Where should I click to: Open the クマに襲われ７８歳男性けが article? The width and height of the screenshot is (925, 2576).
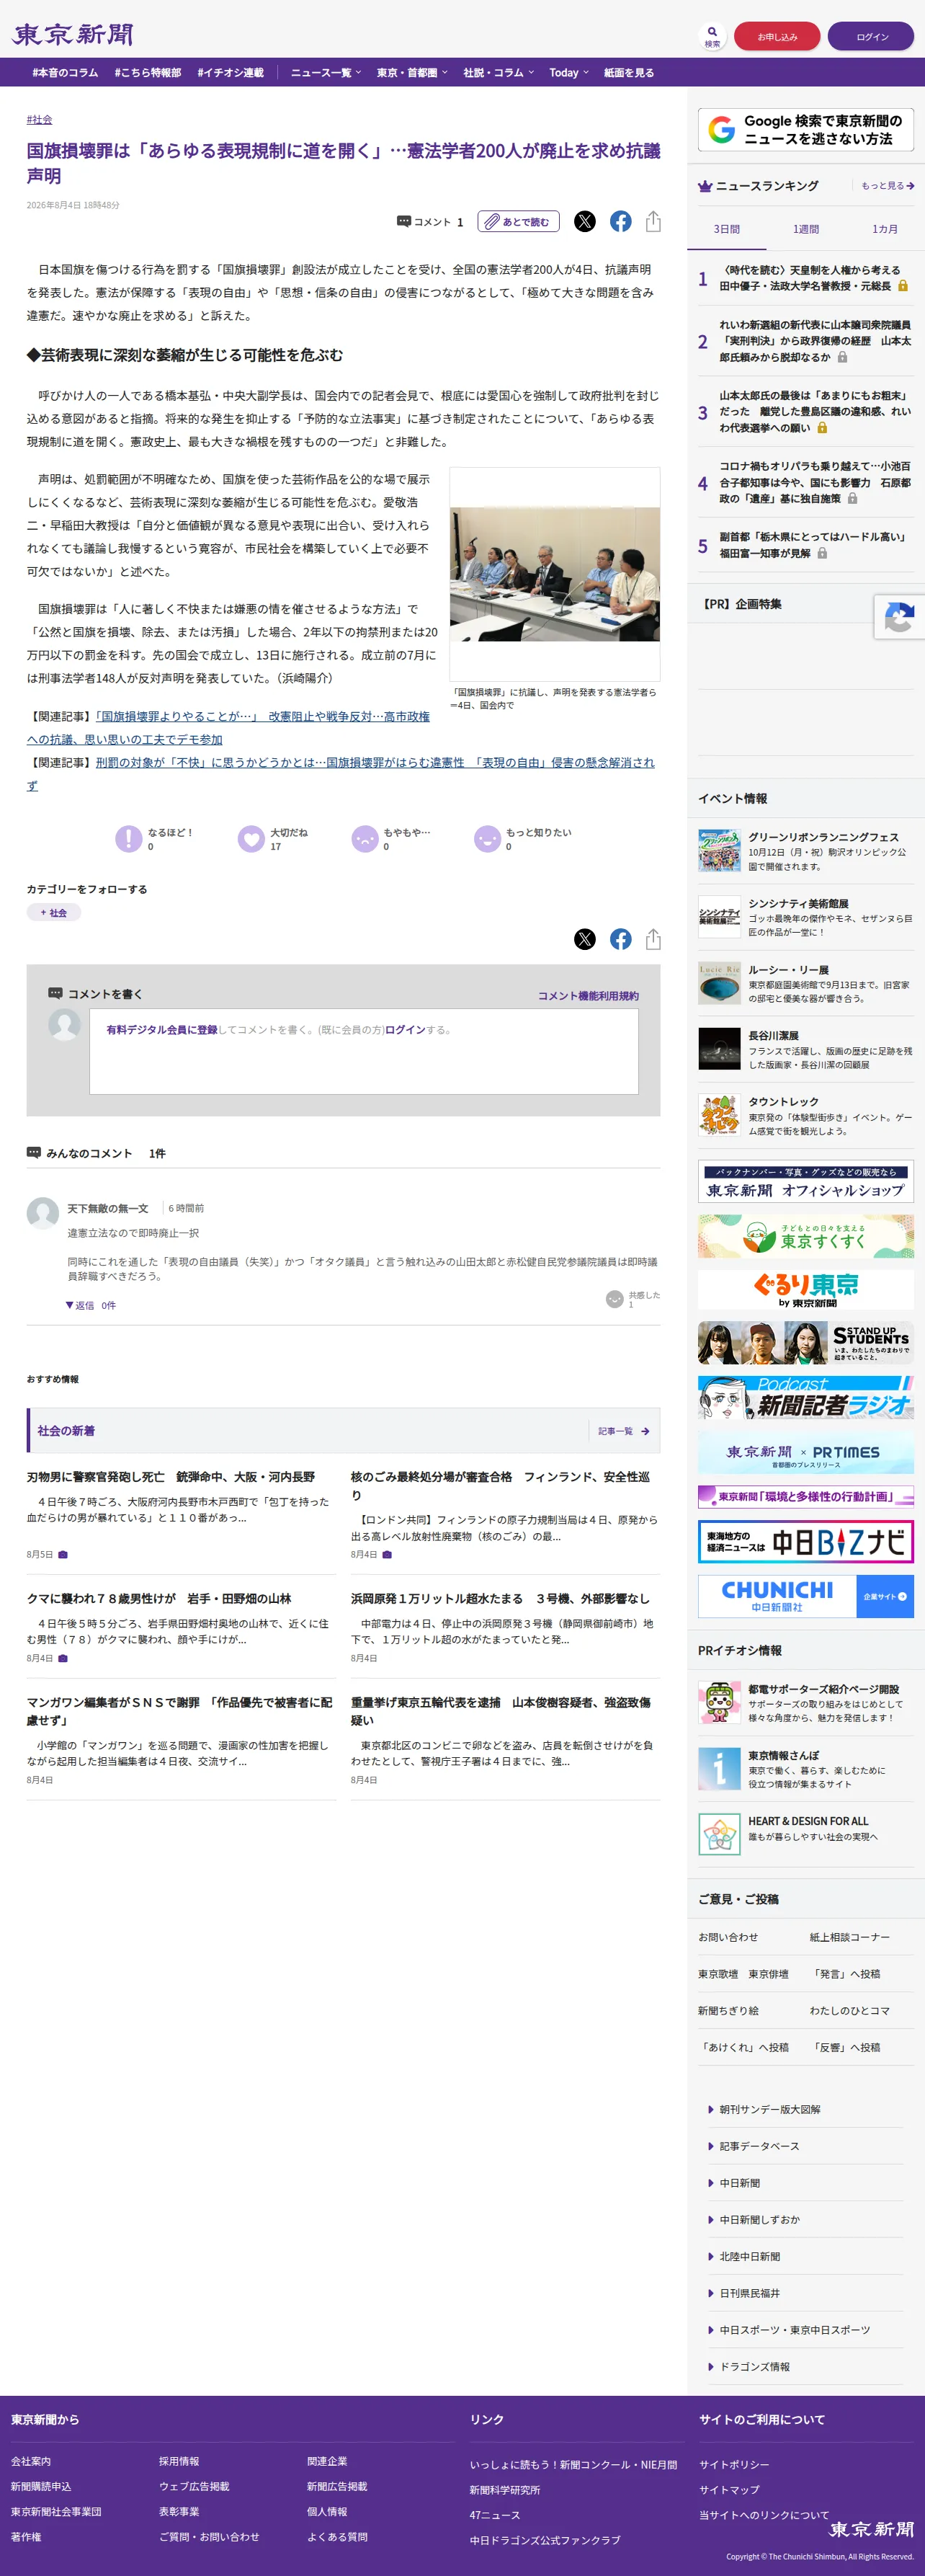coord(159,1598)
